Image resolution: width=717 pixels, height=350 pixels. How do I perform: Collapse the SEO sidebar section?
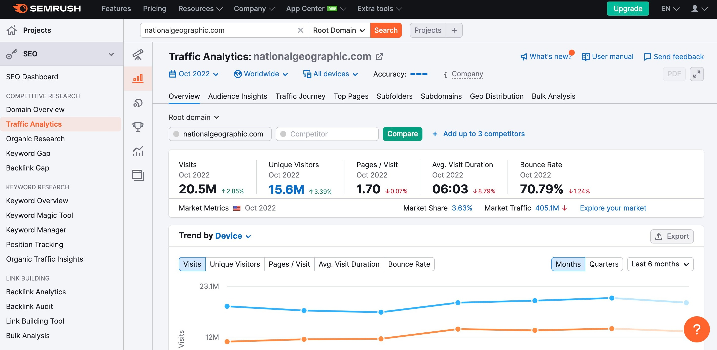pos(111,54)
